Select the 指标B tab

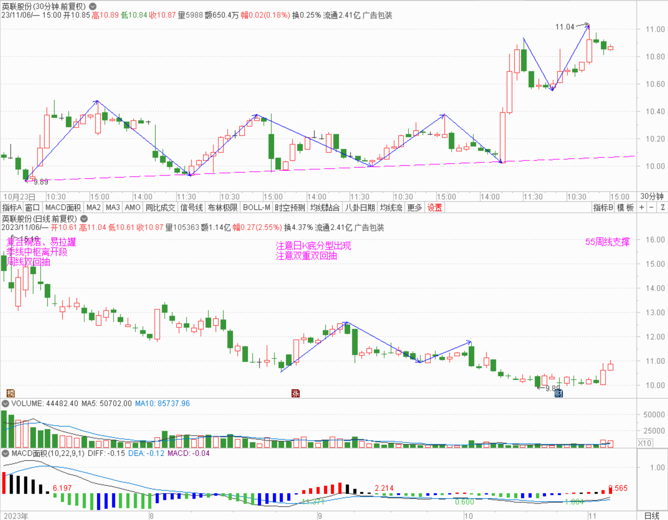603,208
